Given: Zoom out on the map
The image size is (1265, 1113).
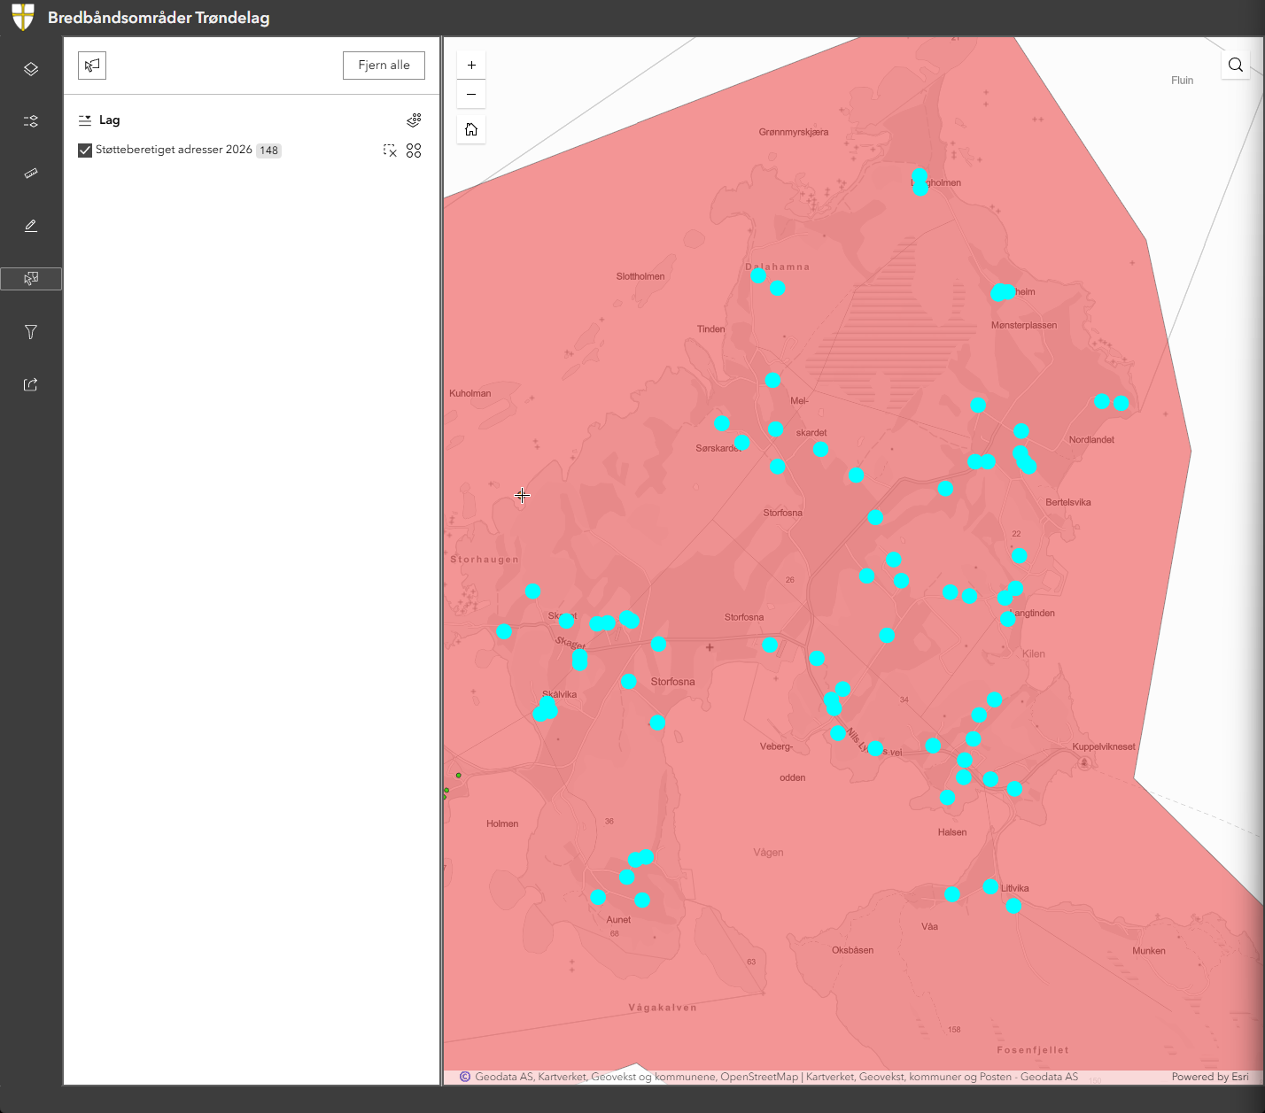Looking at the screenshot, I should [x=471, y=94].
